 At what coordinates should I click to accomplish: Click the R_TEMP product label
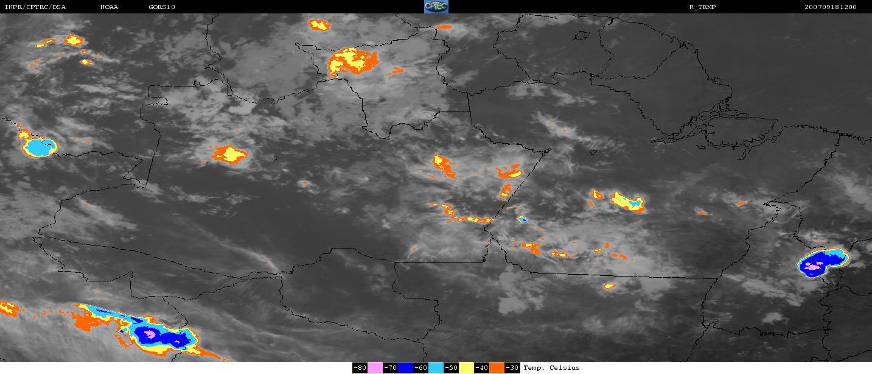point(702,7)
